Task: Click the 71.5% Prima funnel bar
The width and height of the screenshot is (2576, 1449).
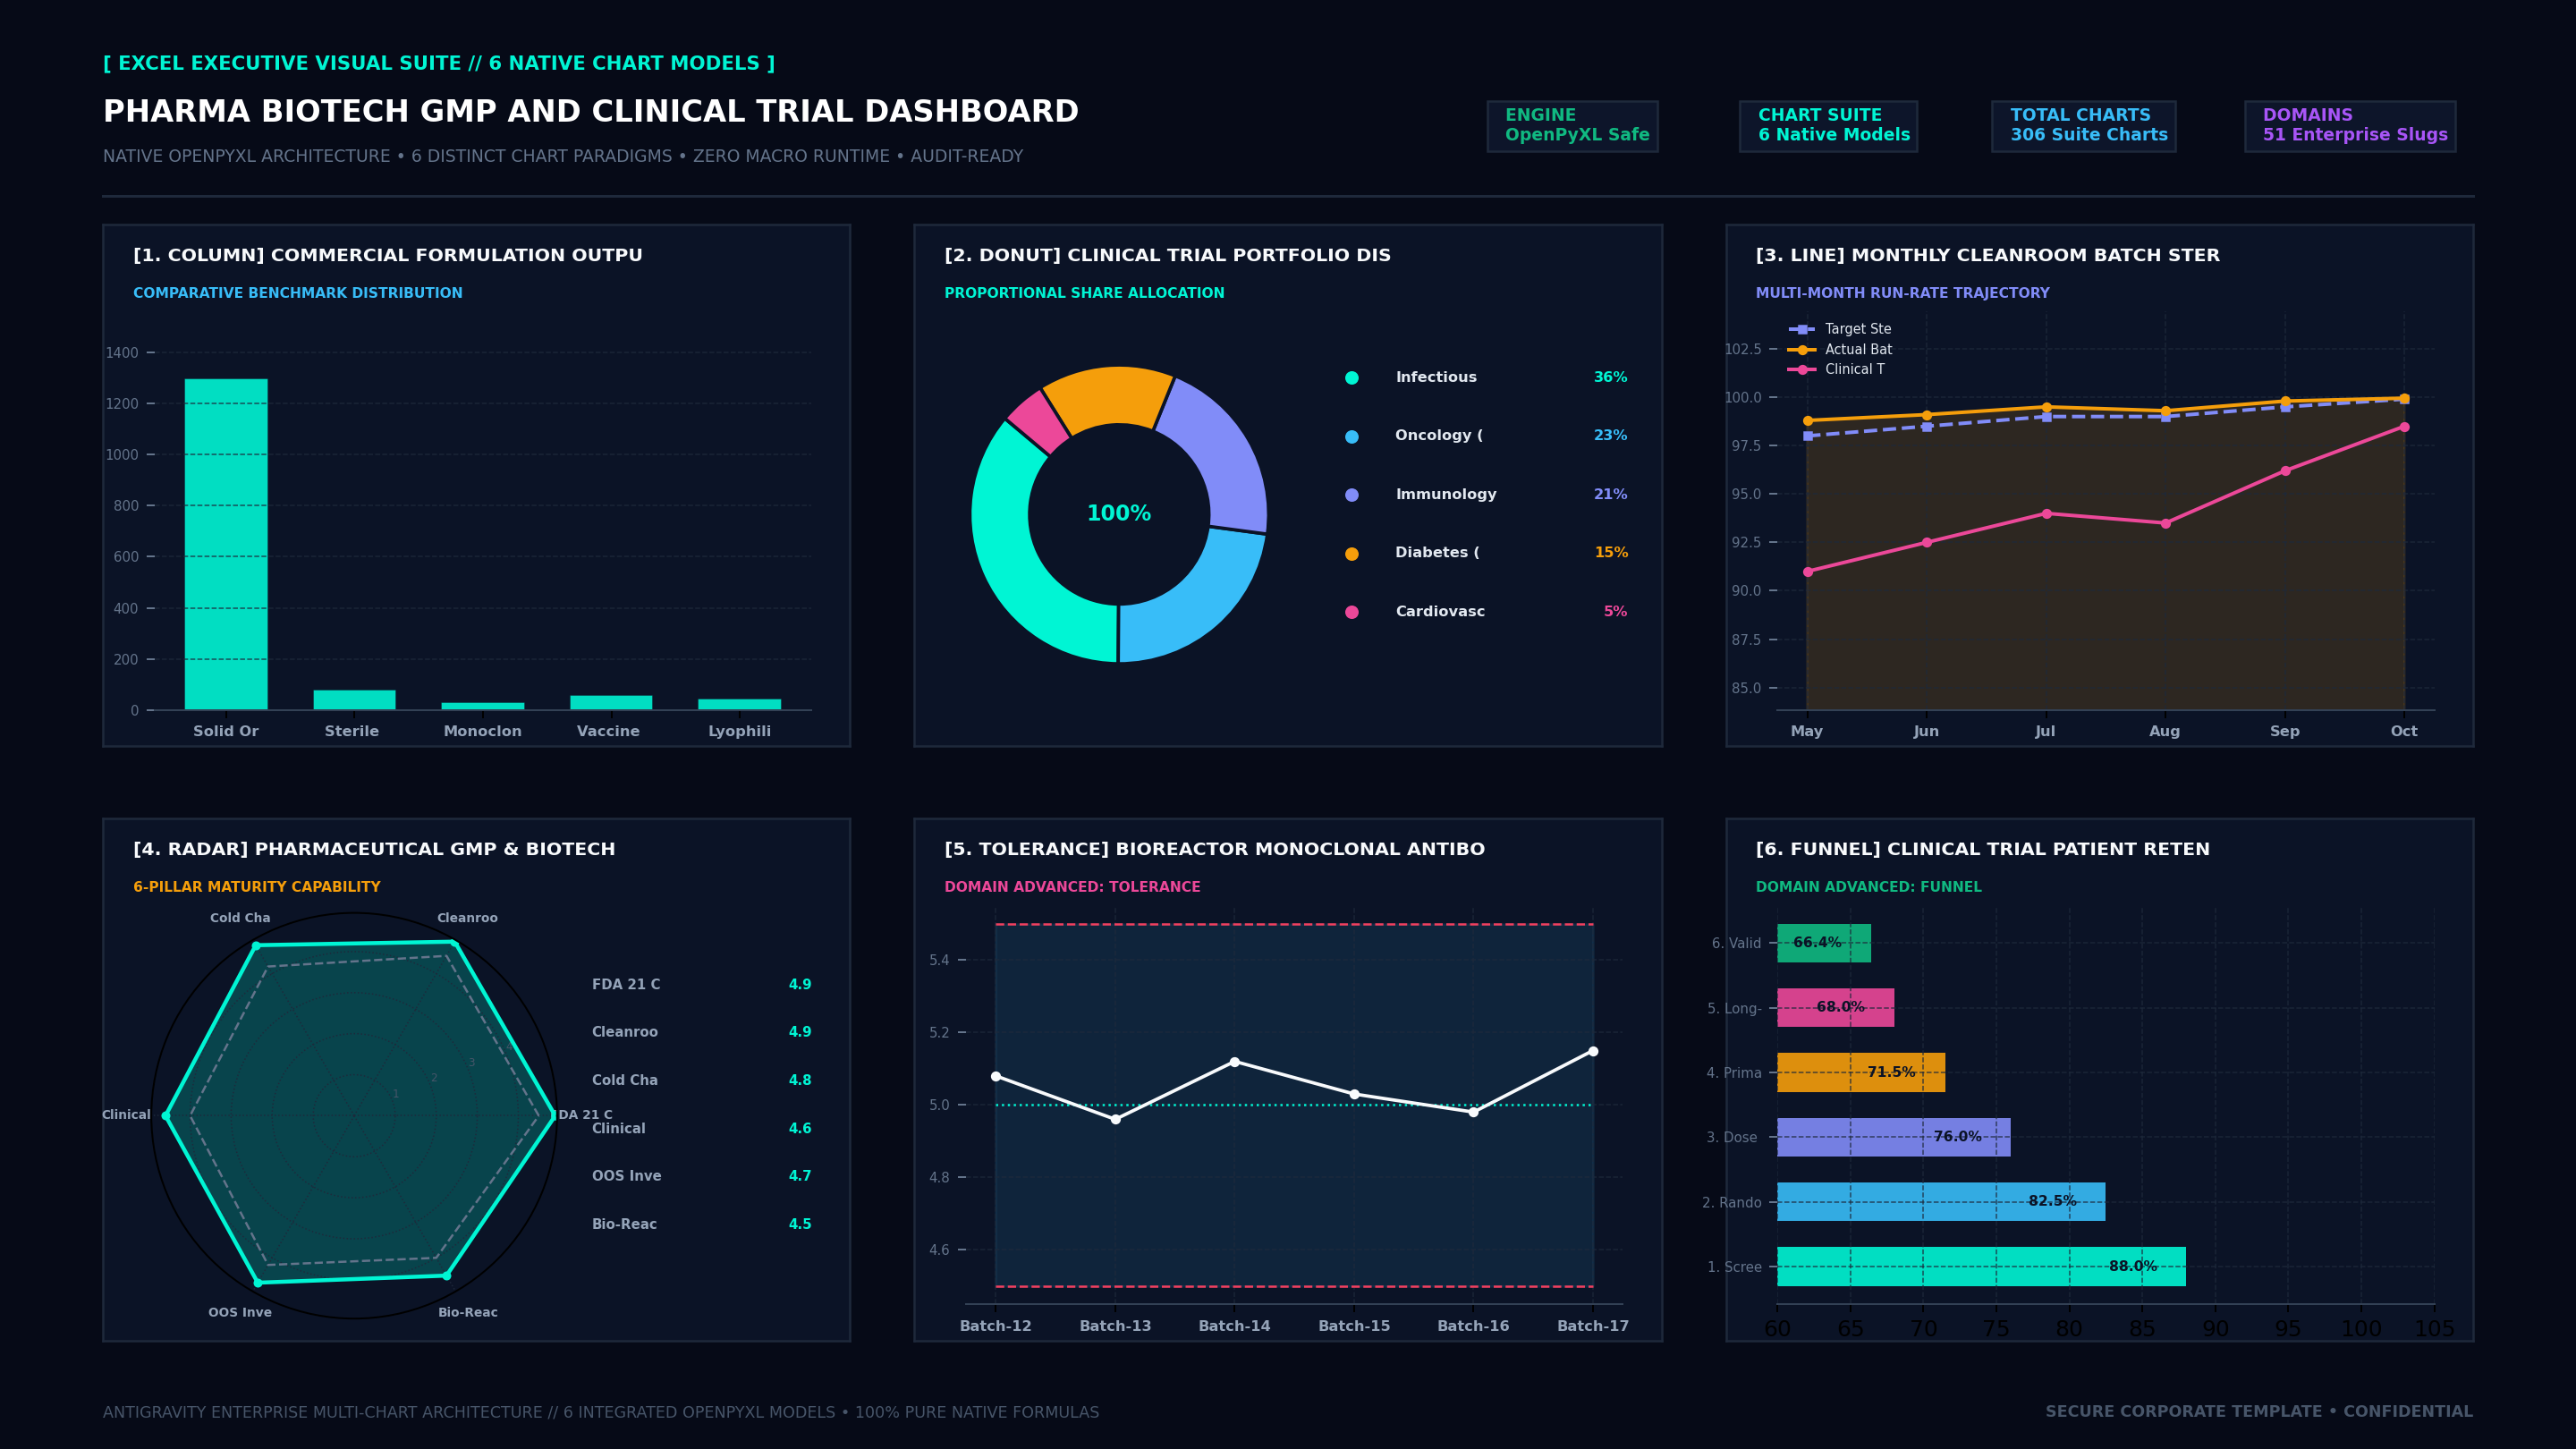Action: tap(1861, 1072)
